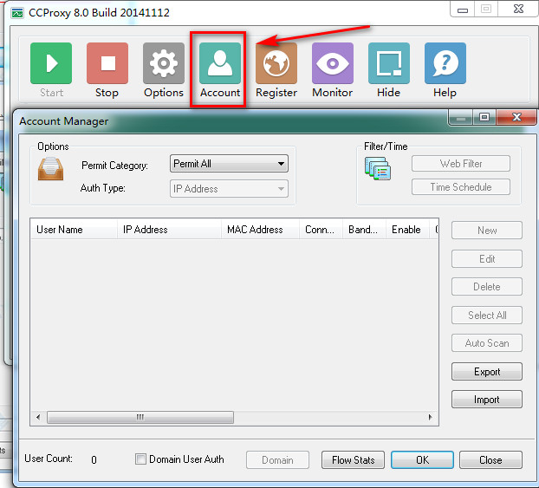Image resolution: width=539 pixels, height=488 pixels.
Task: Open the Options gear icon
Action: click(x=164, y=63)
